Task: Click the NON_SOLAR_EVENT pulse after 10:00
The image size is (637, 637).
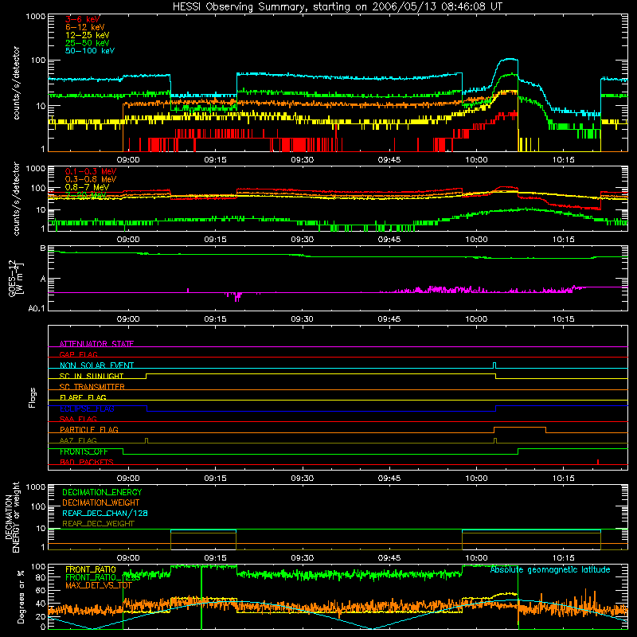Action: click(x=494, y=365)
